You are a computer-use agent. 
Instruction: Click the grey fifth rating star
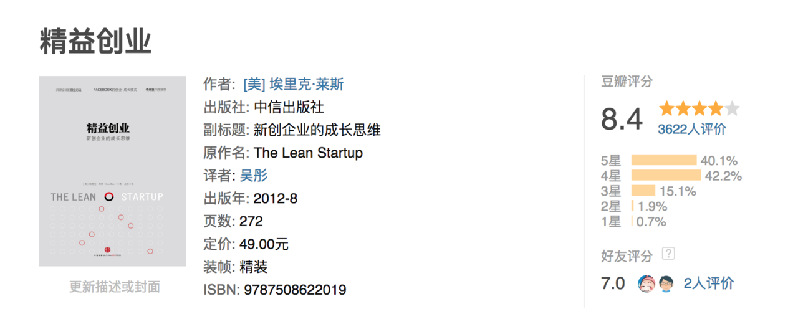(732, 108)
